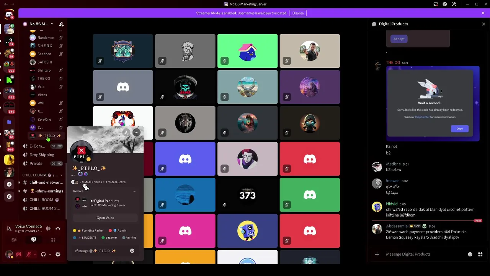Open microphone input options arrow
Image resolution: width=490 pixels, height=276 pixels.
click(35, 254)
